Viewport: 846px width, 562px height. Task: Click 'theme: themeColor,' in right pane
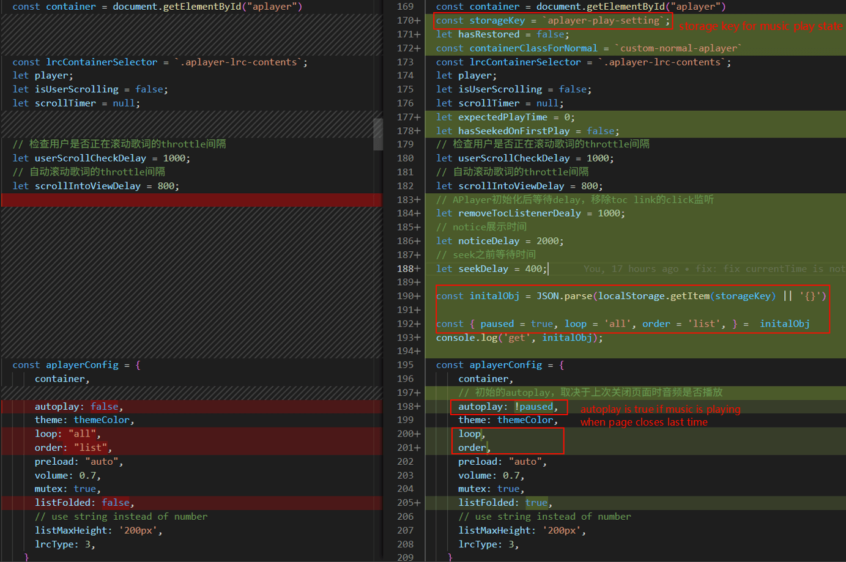tap(508, 420)
